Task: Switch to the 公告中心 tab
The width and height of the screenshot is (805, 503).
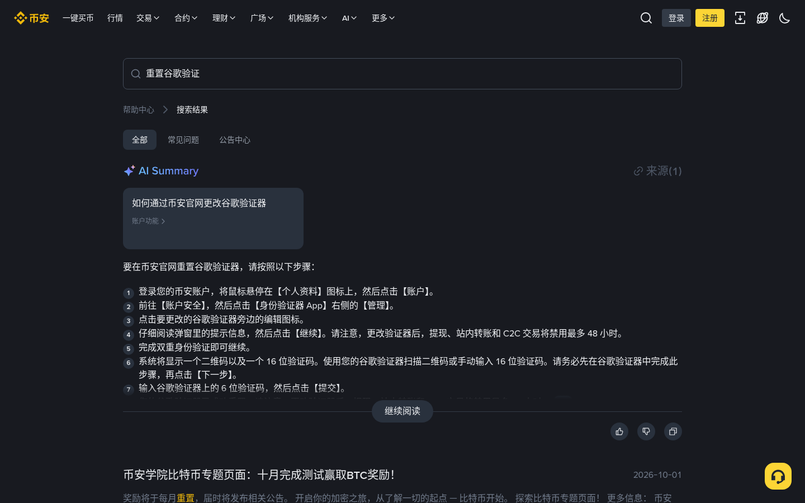Action: pyautogui.click(x=235, y=140)
